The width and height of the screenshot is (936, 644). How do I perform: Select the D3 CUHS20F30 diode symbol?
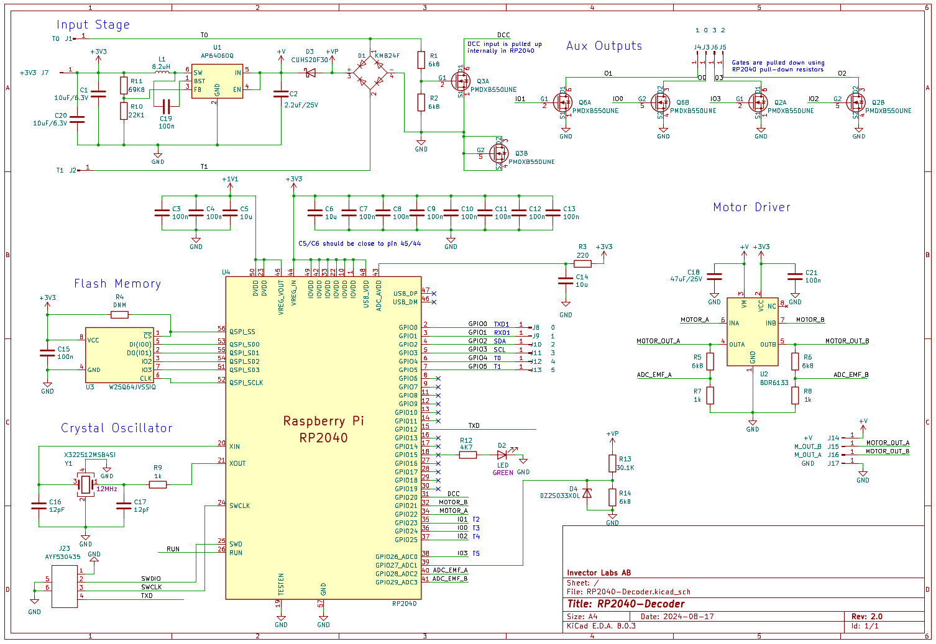click(310, 73)
